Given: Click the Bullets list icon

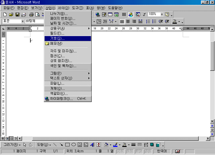Looking at the screenshot, I should pyautogui.click(x=154, y=22).
